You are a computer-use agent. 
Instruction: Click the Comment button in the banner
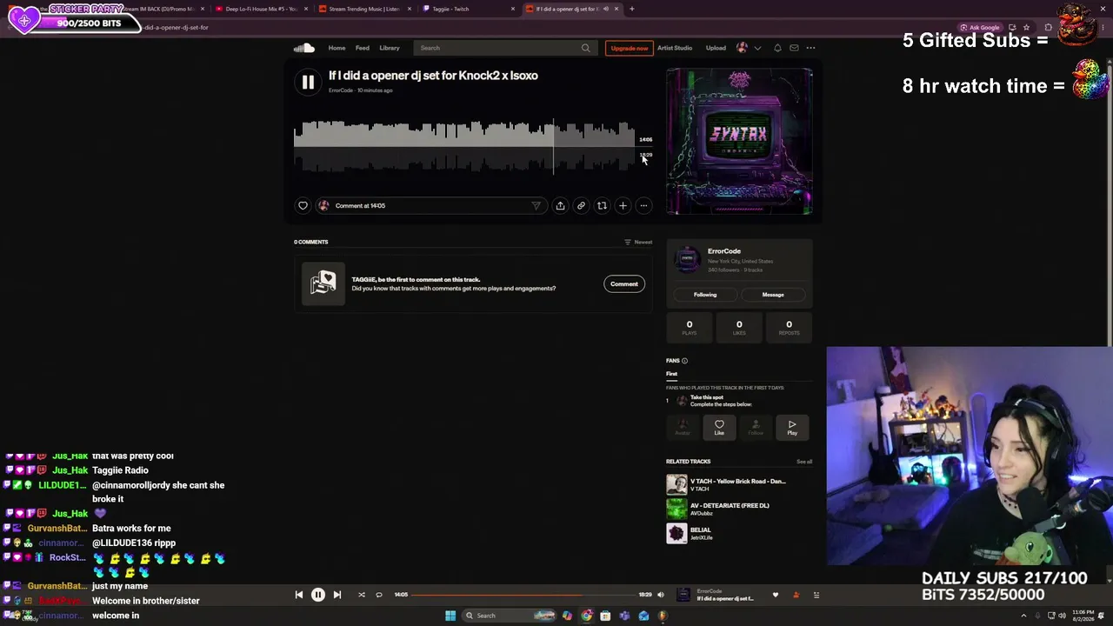pos(623,283)
